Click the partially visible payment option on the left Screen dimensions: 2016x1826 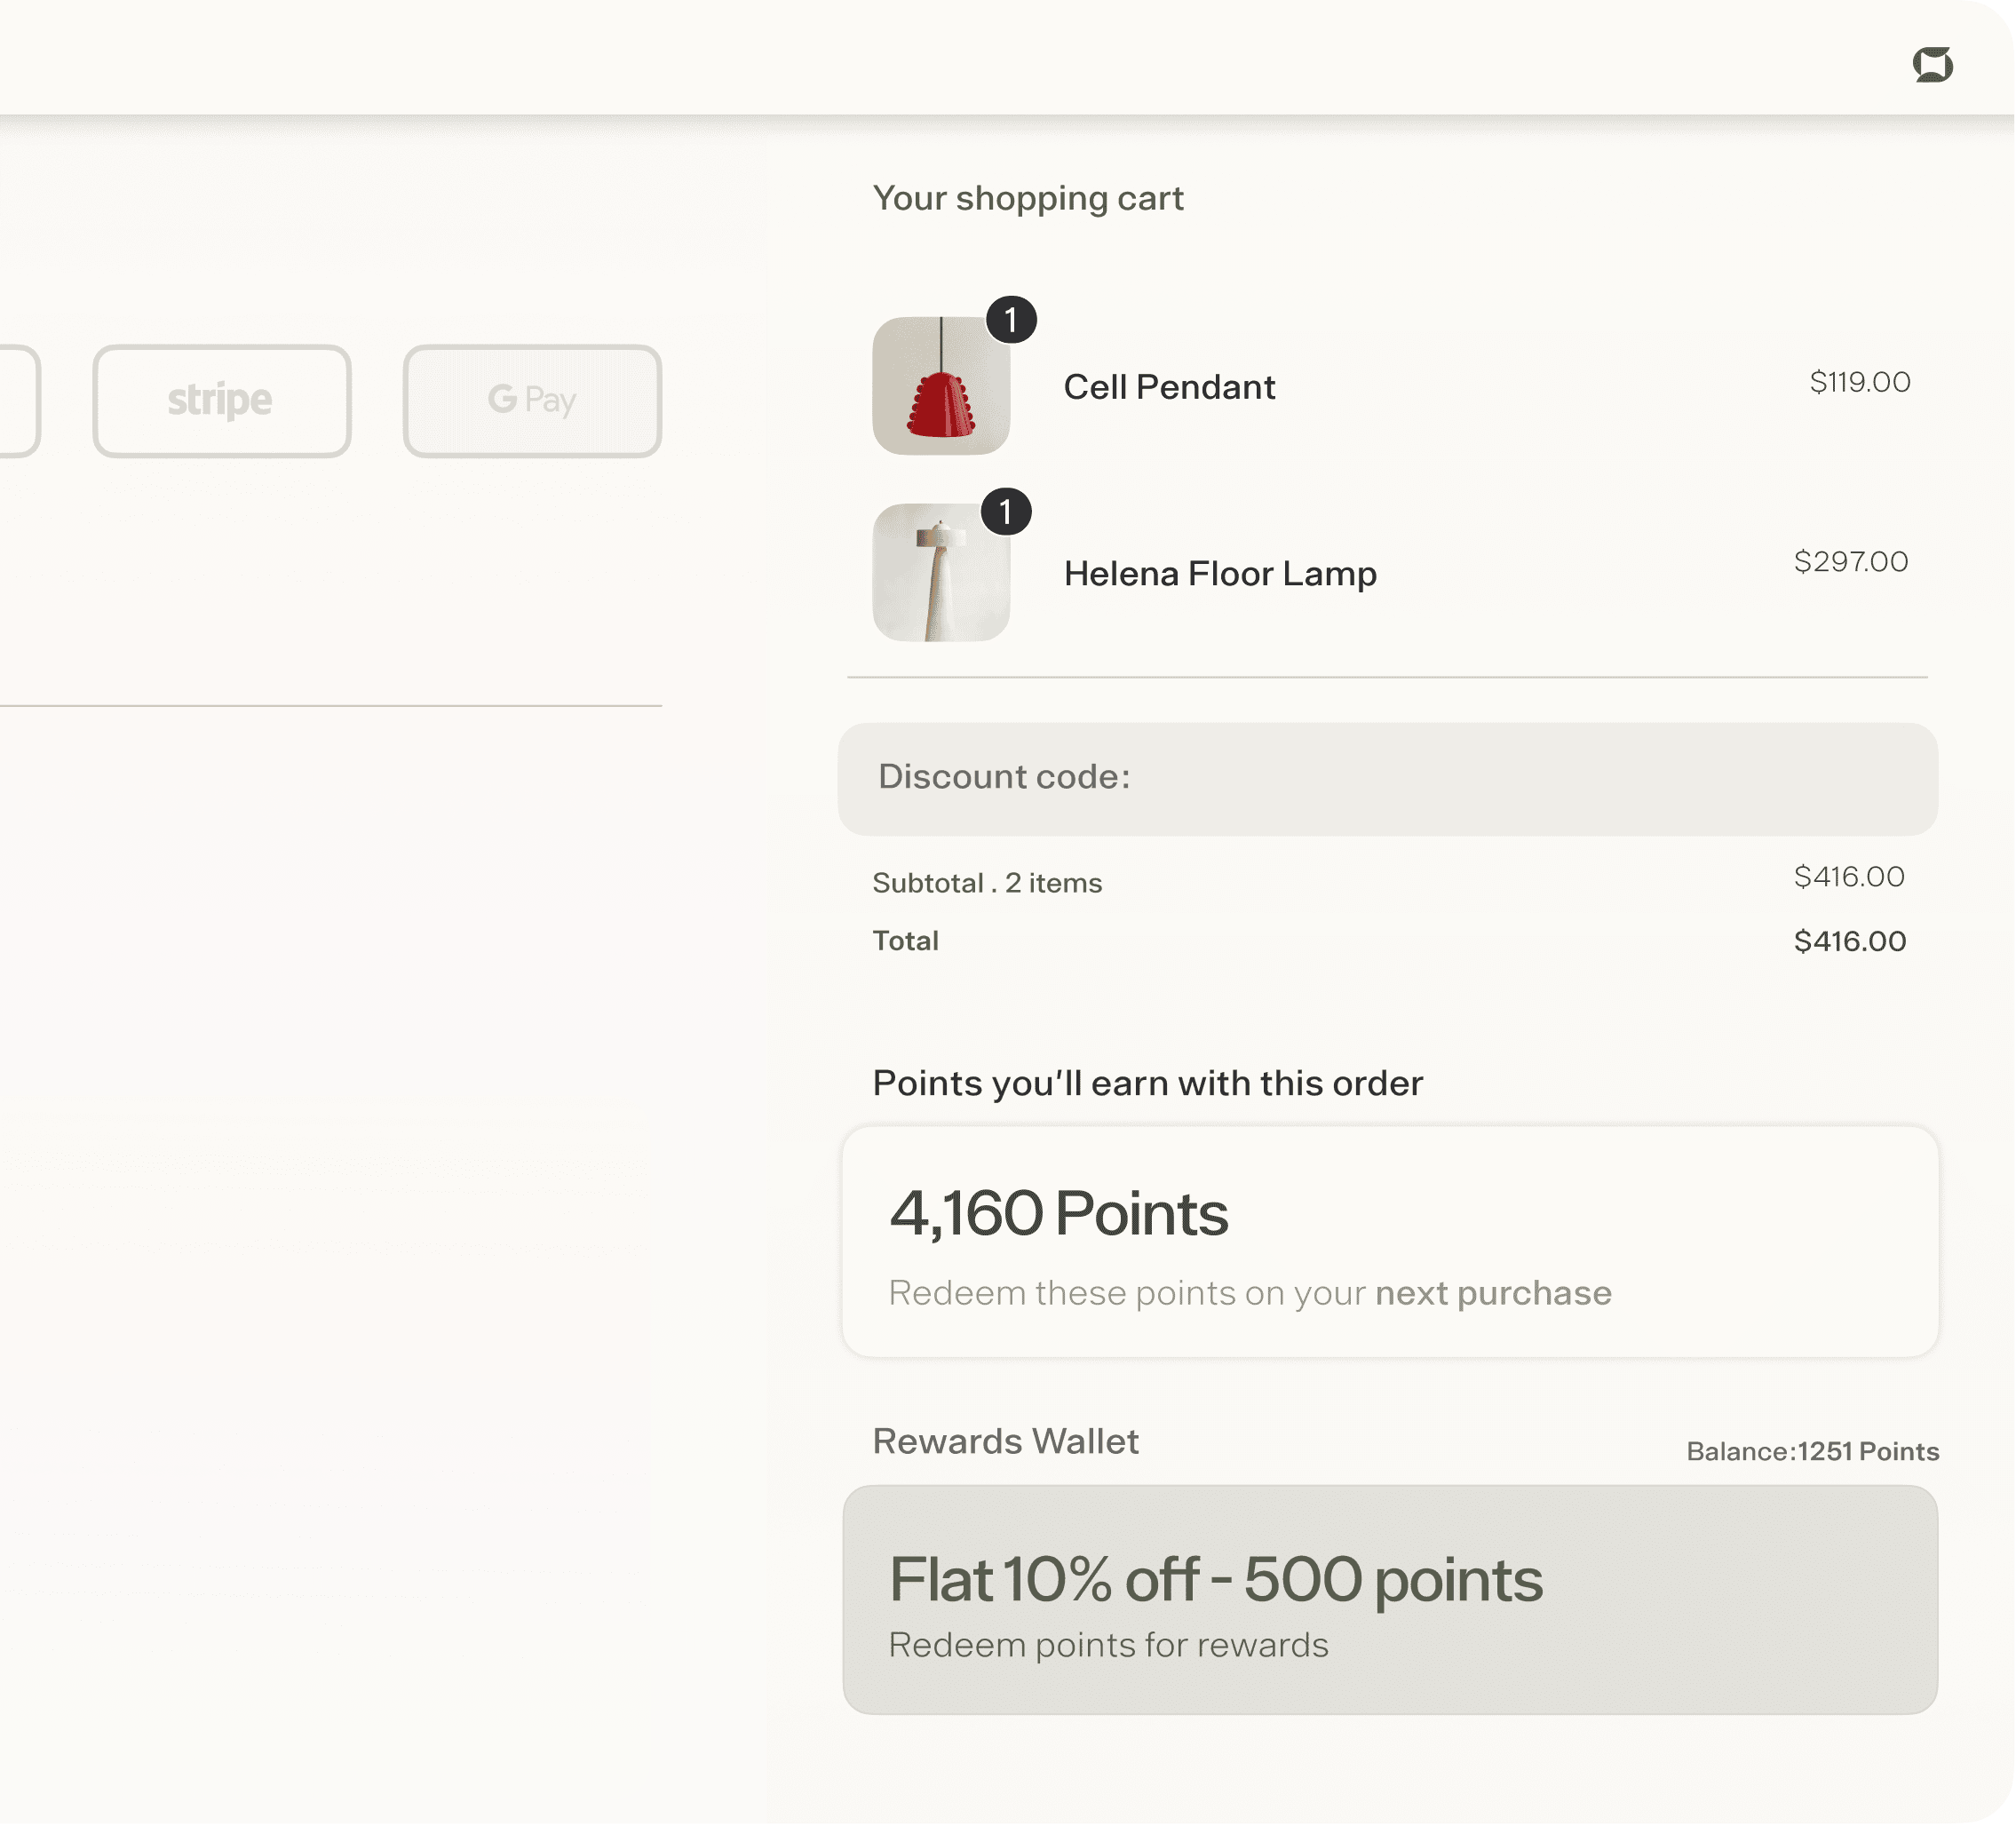click(x=15, y=400)
